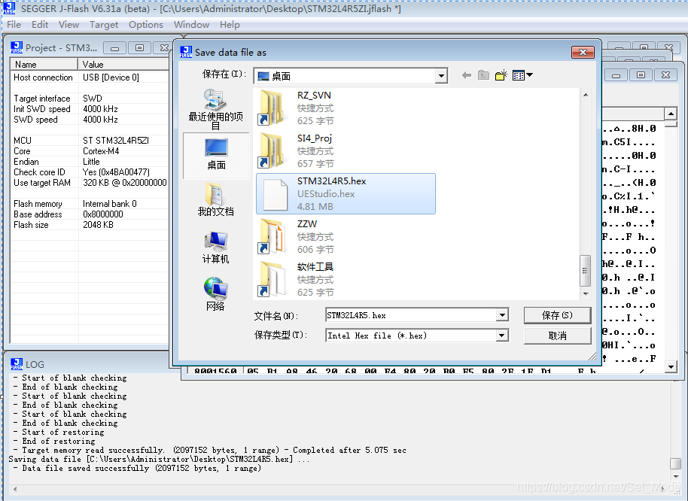Open the Window menu
Image resolution: width=688 pixels, height=501 pixels.
191,25
